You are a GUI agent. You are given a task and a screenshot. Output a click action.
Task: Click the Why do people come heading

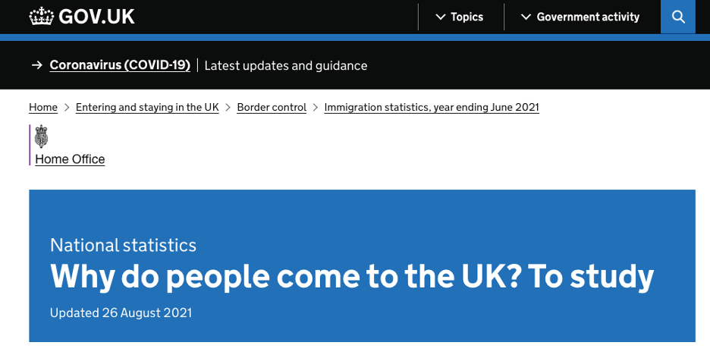click(x=352, y=277)
